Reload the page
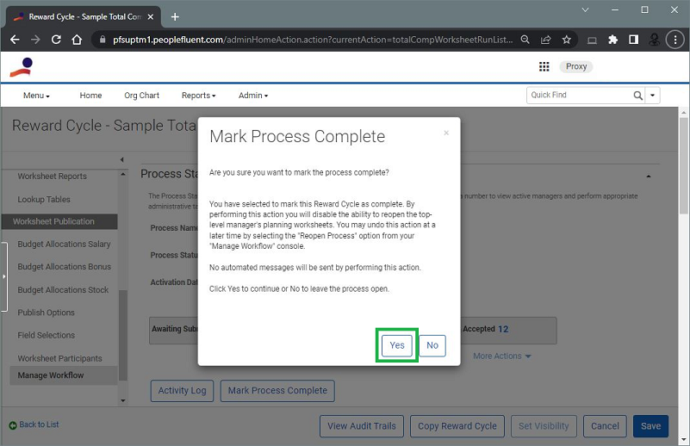 point(56,40)
